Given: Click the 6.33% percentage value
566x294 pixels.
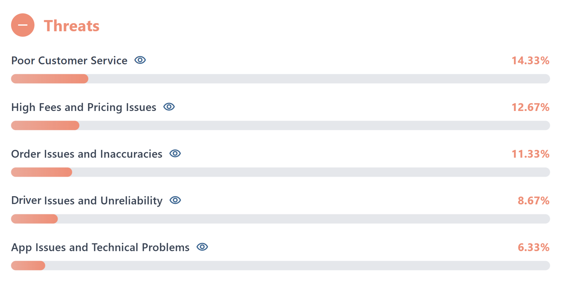Looking at the screenshot, I should pyautogui.click(x=533, y=247).
